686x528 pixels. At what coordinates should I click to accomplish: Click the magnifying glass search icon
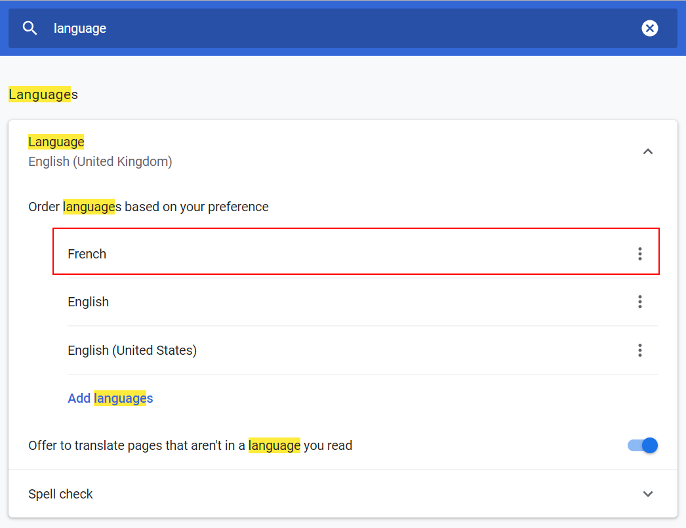[x=30, y=28]
